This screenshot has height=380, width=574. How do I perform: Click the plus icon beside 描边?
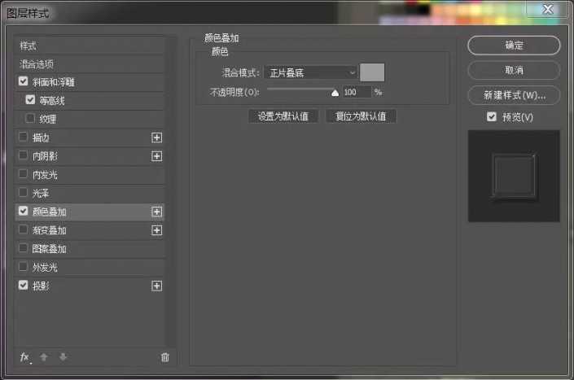(157, 138)
